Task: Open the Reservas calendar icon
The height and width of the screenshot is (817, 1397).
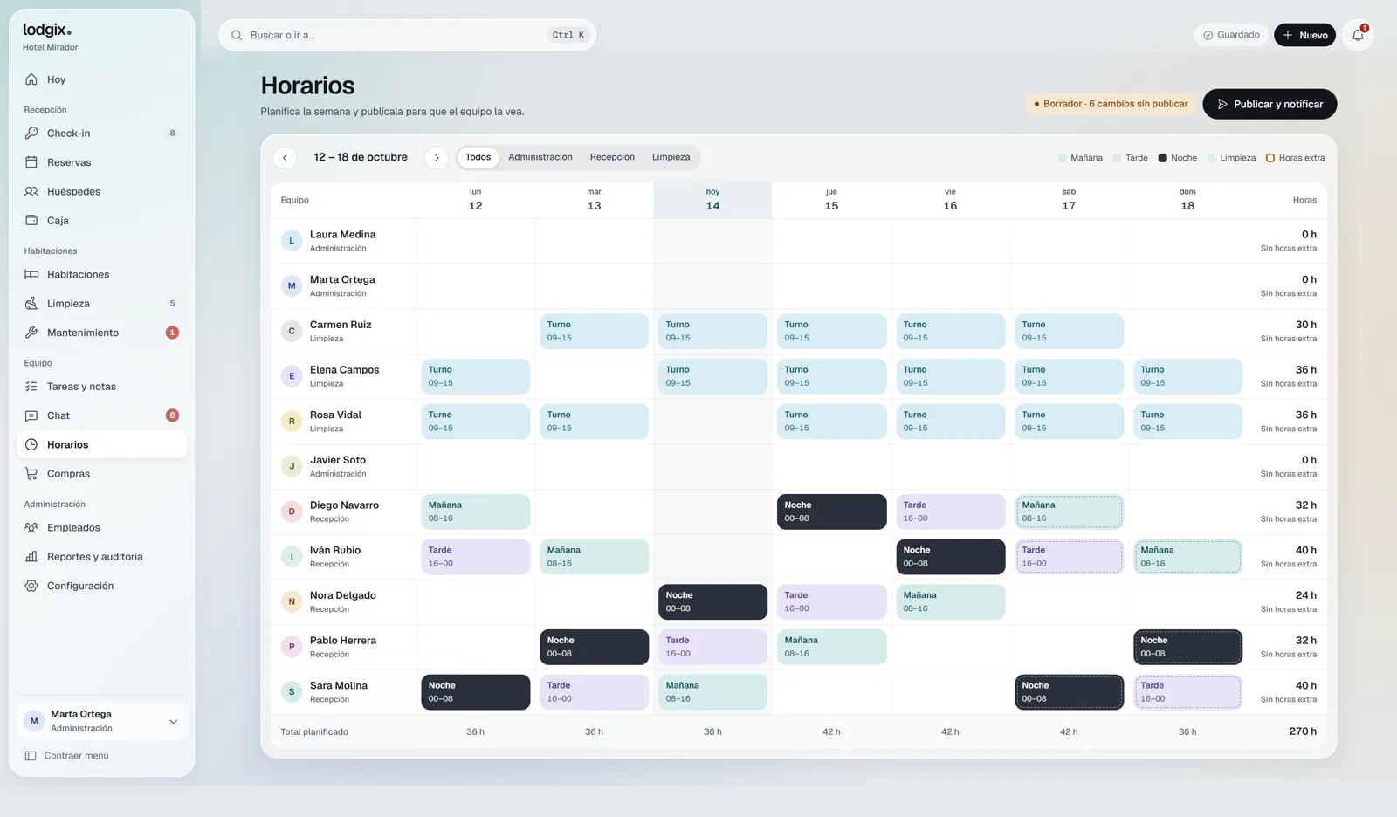Action: [x=31, y=162]
